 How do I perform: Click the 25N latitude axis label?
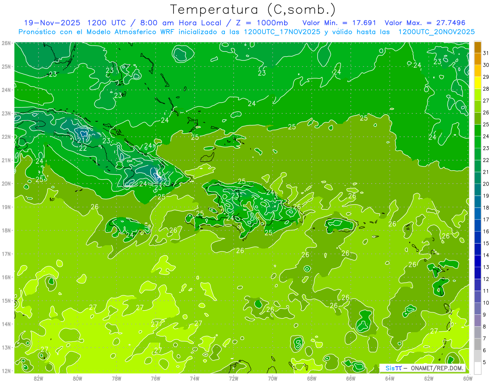click(6, 66)
